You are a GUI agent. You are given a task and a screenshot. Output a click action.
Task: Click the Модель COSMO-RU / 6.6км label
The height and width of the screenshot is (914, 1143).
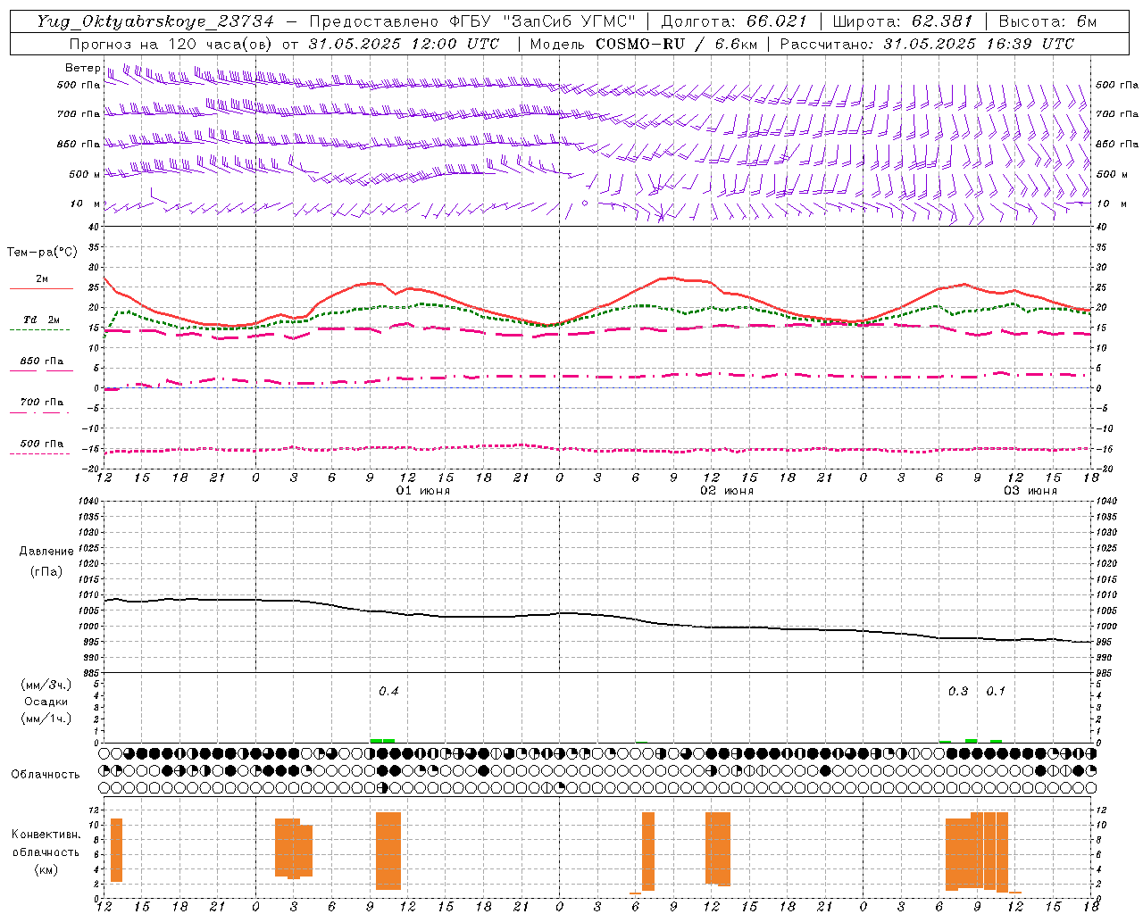point(644,44)
